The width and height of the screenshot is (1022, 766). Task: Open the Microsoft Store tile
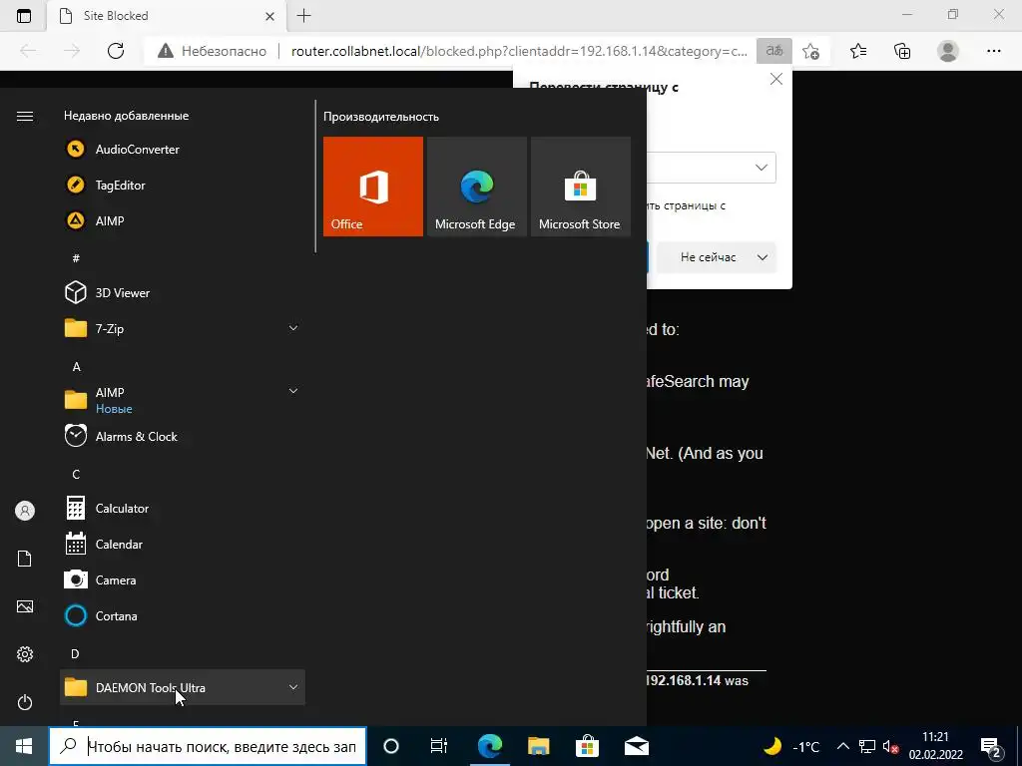[581, 187]
